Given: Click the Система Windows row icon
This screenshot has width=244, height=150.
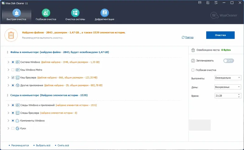Looking at the screenshot, I should pos(18,62).
